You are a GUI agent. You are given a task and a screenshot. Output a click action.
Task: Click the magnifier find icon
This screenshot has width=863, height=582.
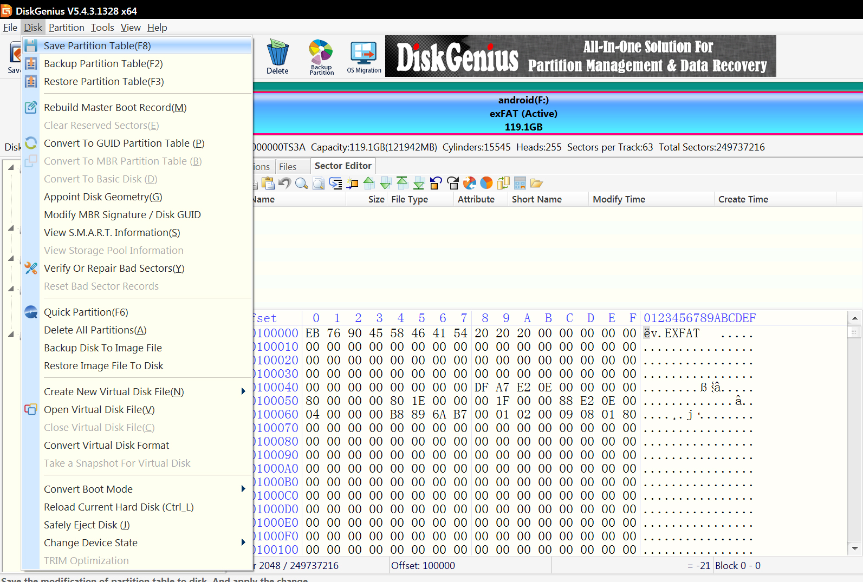[302, 184]
